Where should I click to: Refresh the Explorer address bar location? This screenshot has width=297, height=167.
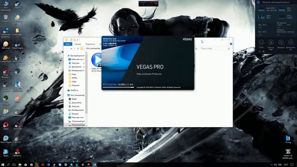(x=196, y=48)
